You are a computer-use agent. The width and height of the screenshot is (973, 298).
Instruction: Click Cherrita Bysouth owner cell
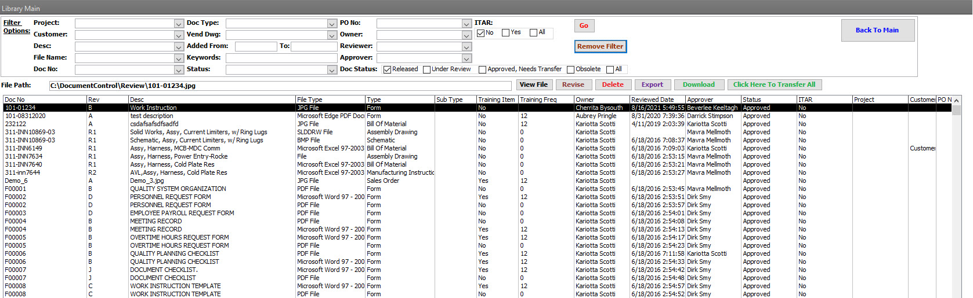click(x=599, y=108)
